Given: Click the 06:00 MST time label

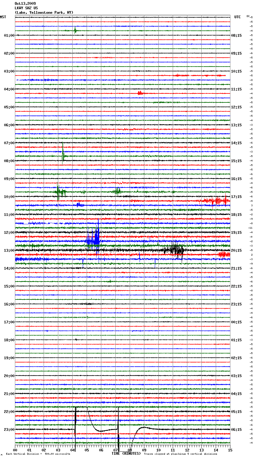Looking at the screenshot, I should 9,125.
